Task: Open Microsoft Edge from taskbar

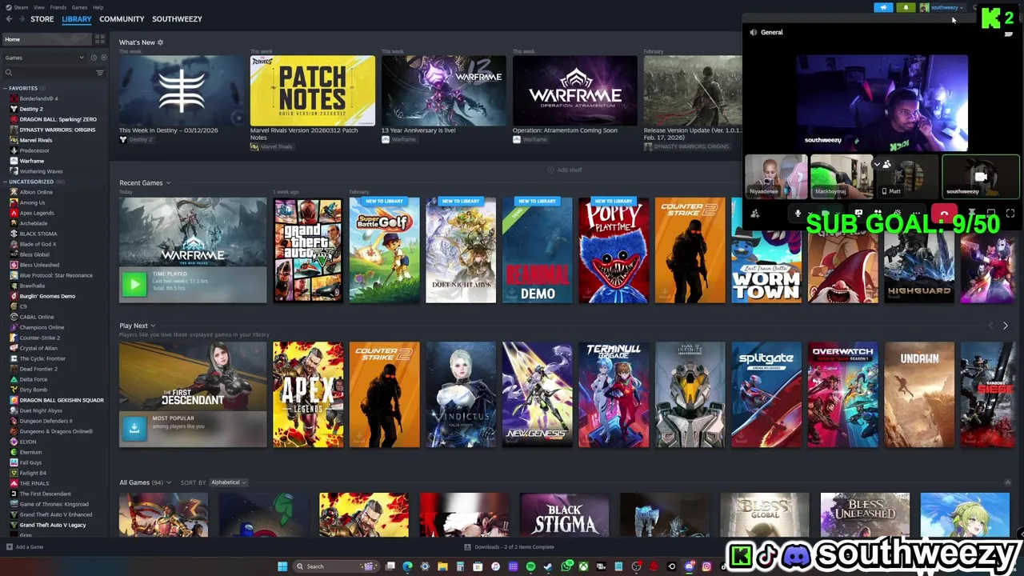Action: (407, 566)
